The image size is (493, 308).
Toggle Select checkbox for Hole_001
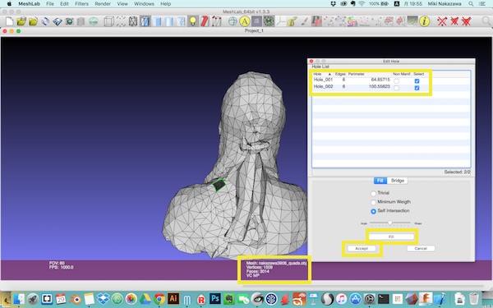pos(417,81)
